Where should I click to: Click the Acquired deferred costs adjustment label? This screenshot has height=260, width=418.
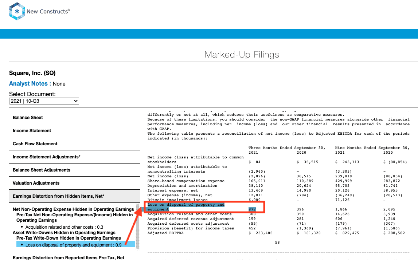pos(188,224)
